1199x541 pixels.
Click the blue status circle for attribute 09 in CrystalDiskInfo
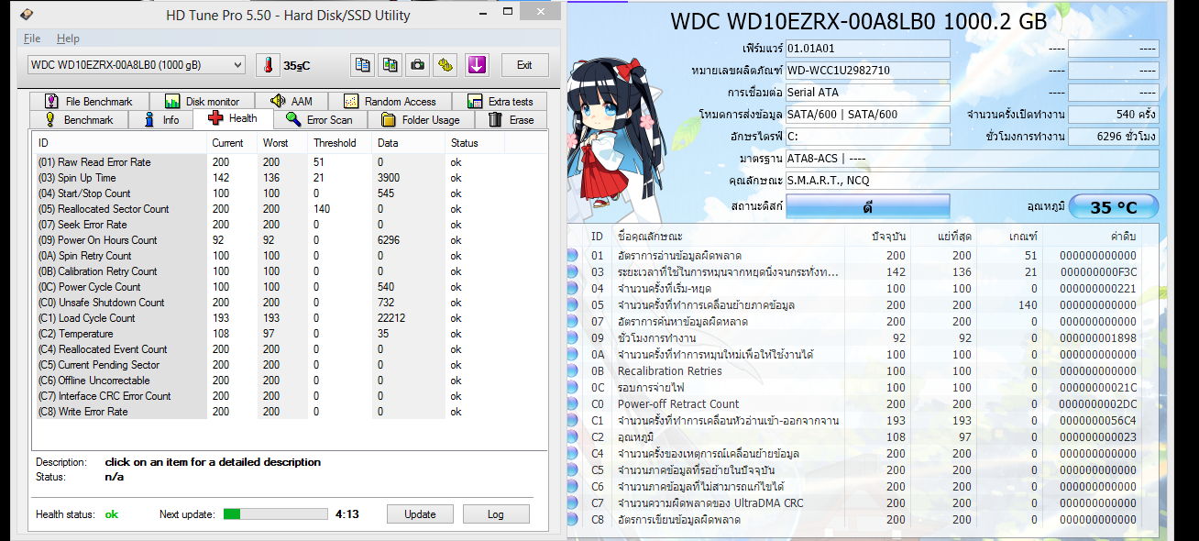click(x=574, y=337)
